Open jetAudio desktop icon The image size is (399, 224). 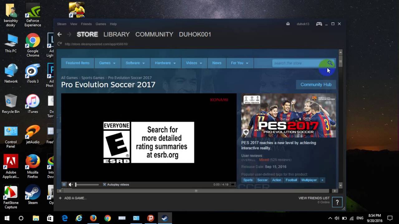click(x=33, y=134)
